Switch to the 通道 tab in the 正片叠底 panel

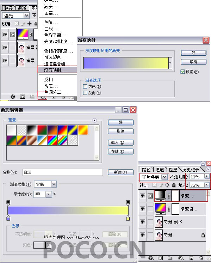(x=160, y=170)
